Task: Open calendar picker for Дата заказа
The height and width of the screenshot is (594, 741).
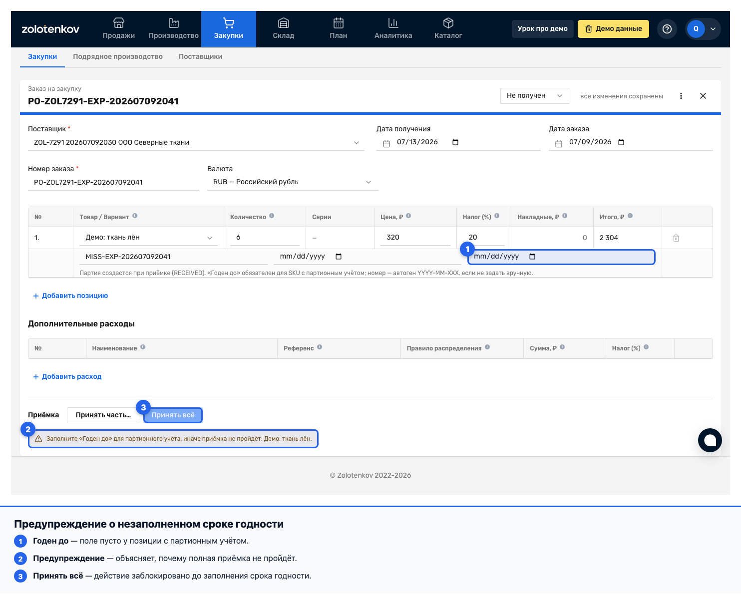Action: click(x=621, y=142)
